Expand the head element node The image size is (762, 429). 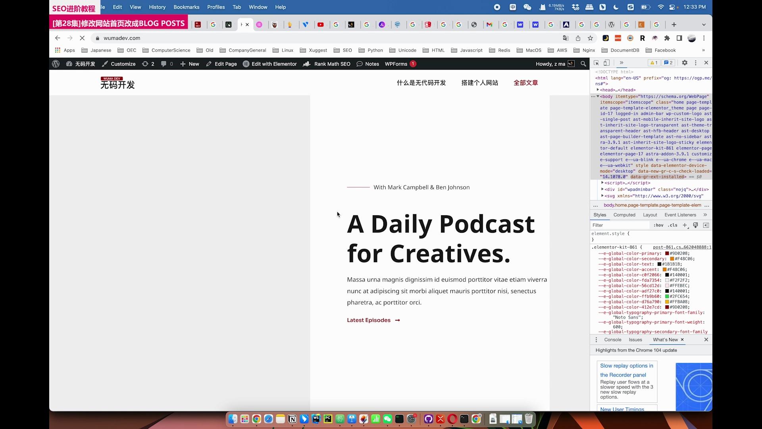[x=598, y=90]
